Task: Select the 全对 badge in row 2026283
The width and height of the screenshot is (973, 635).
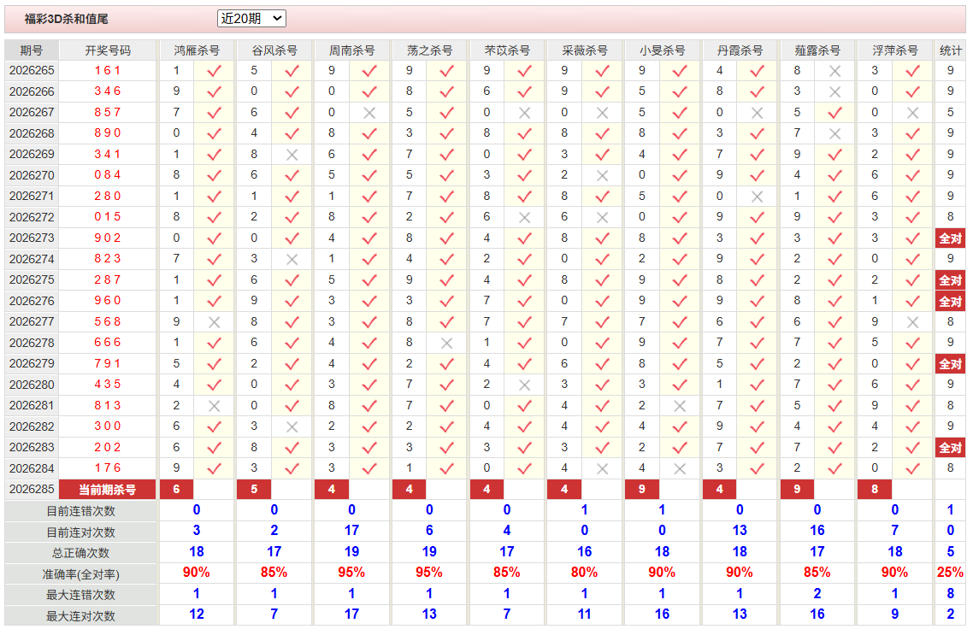Action: (x=950, y=448)
